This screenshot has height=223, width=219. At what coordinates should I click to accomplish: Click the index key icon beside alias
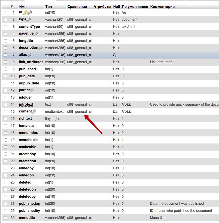(29, 55)
